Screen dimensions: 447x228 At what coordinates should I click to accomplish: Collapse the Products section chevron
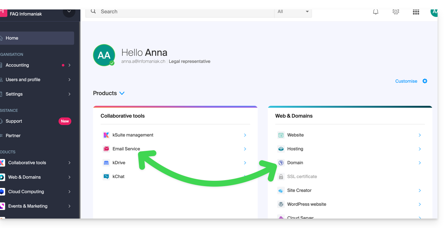pyautogui.click(x=122, y=93)
